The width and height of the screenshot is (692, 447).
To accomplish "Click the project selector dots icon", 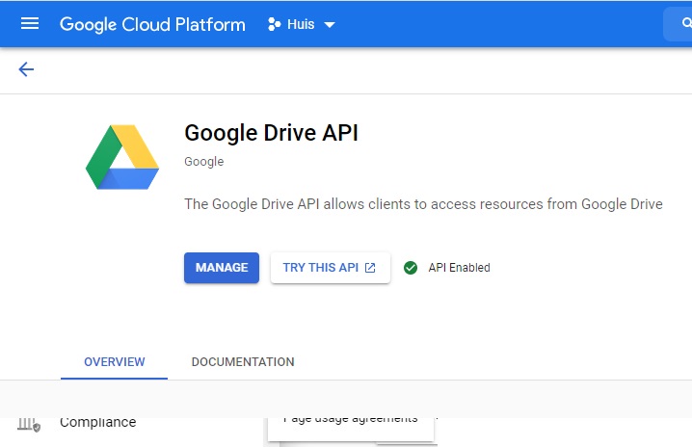I will [274, 24].
